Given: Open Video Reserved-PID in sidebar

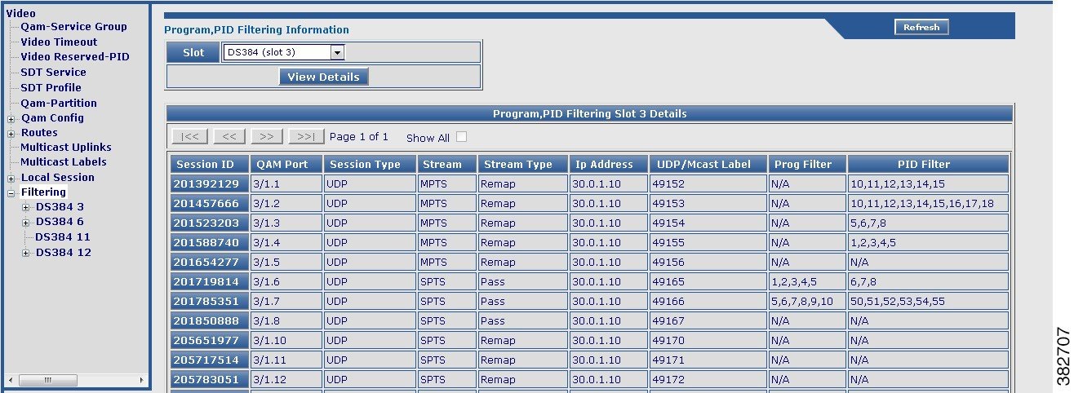Looking at the screenshot, I should [75, 57].
